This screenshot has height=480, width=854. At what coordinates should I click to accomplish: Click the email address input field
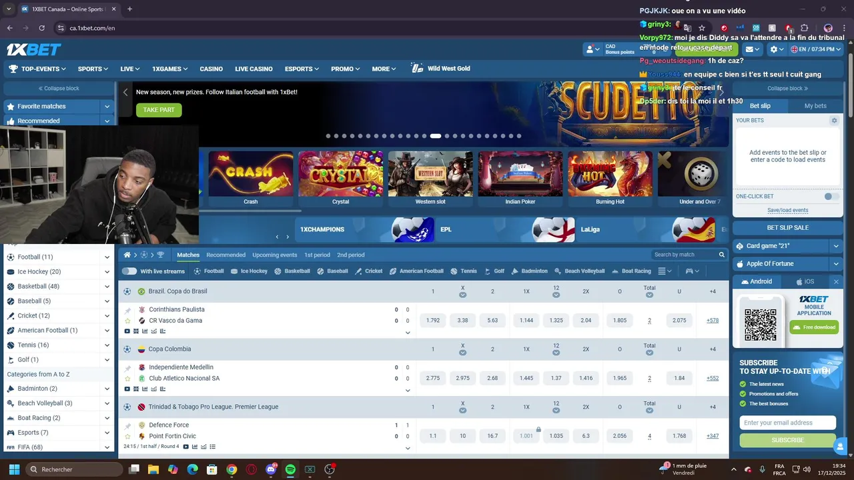click(x=787, y=423)
